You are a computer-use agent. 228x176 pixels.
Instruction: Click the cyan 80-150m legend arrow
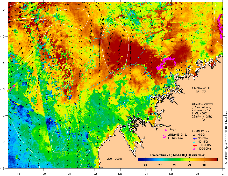tap(195, 142)
